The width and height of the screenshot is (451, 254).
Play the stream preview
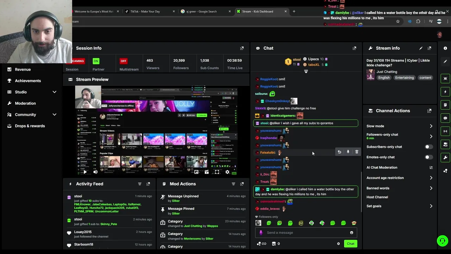click(85, 172)
